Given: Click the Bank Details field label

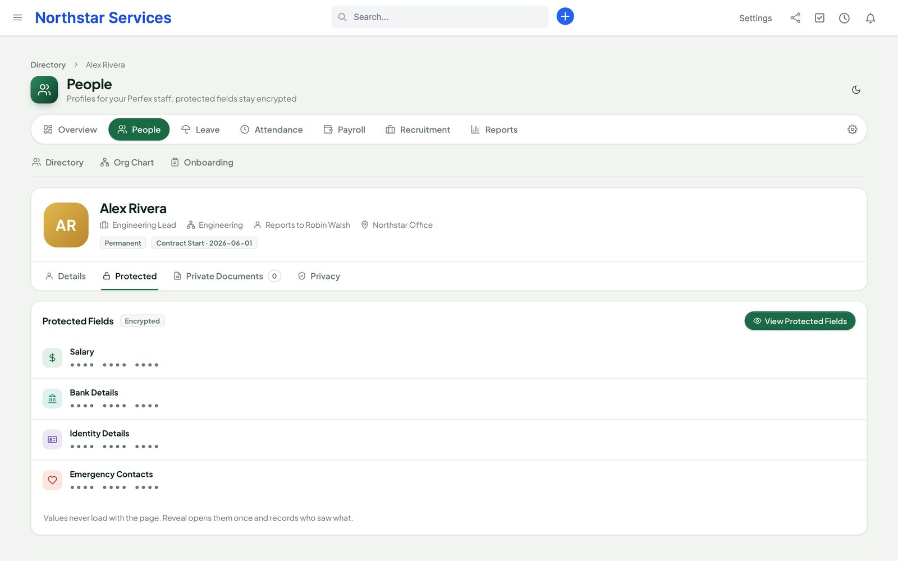Looking at the screenshot, I should (x=94, y=393).
